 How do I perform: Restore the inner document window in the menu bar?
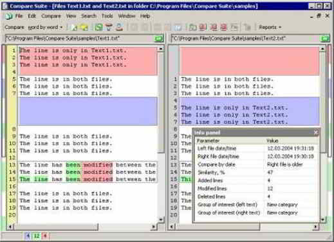pos(319,16)
